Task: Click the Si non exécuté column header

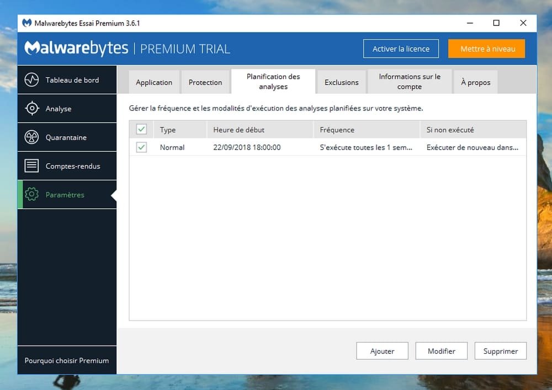Action: point(473,130)
